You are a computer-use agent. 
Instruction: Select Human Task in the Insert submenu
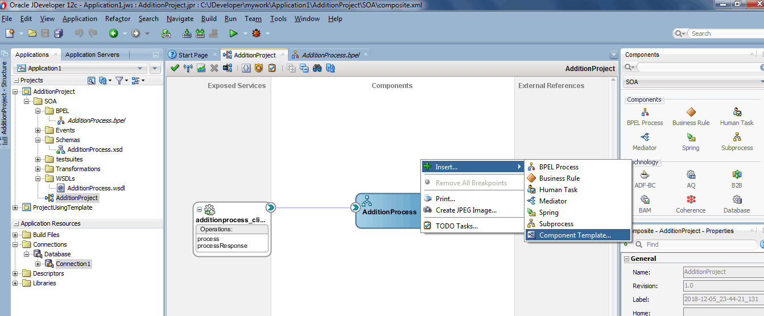(558, 190)
